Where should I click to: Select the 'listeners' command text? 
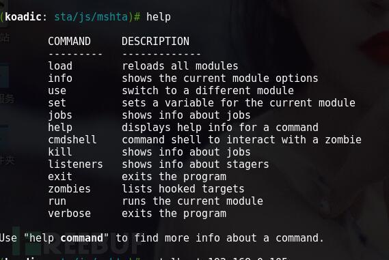coord(75,164)
